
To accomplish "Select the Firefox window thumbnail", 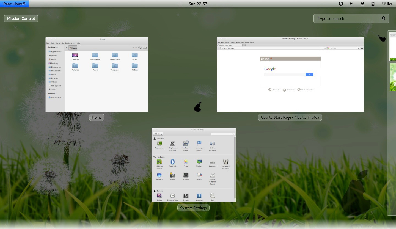I will coord(290,75).
